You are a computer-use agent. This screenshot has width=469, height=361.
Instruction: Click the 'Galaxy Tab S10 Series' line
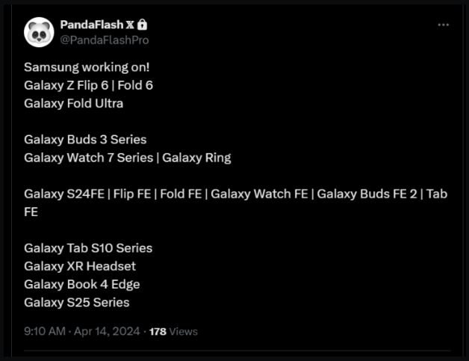[88, 248]
